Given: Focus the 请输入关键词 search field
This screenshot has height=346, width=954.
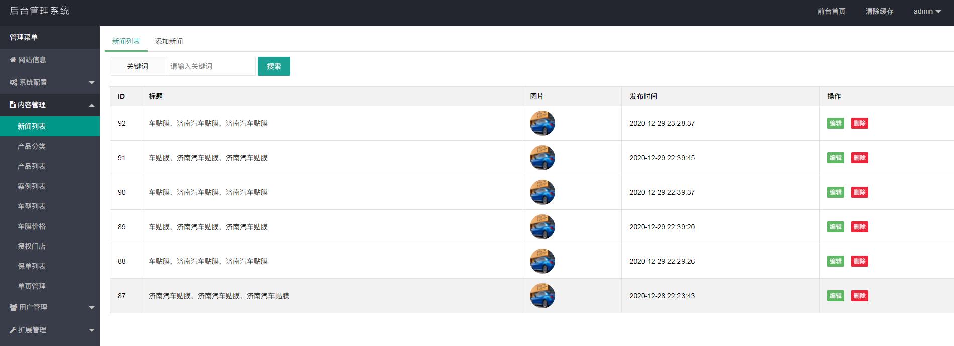Looking at the screenshot, I should (x=210, y=66).
